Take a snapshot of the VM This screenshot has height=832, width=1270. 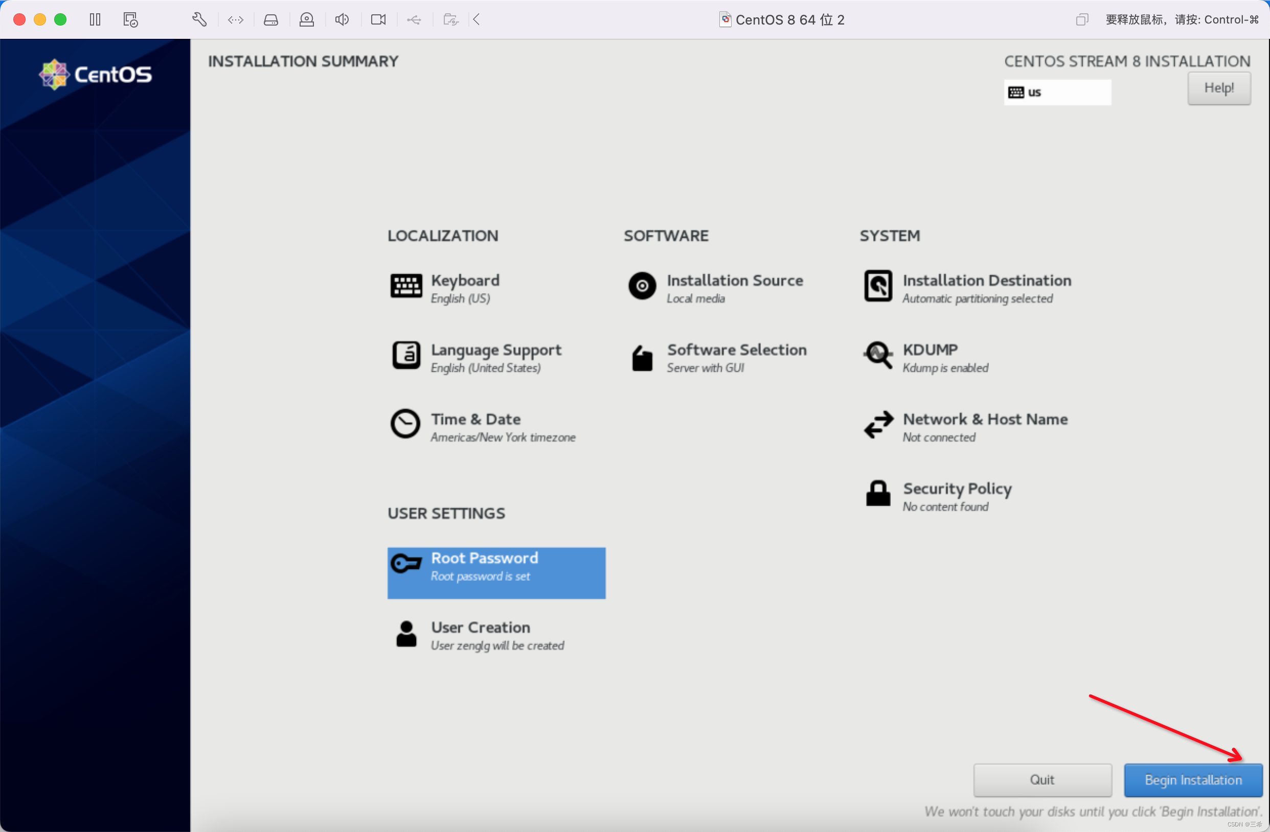130,19
